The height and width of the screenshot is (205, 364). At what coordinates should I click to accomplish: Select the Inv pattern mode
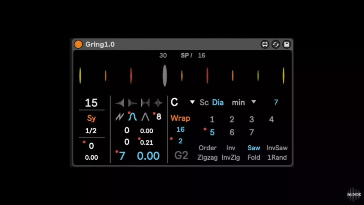coord(231,148)
